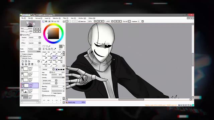Viewport: 214px width, 120px height.
Task: Select the AirBrush tool
Action: pyautogui.click(x=50, y=61)
